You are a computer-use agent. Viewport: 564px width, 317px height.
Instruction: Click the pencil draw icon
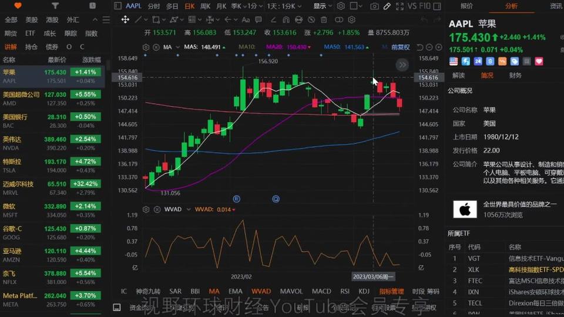(x=387, y=6)
